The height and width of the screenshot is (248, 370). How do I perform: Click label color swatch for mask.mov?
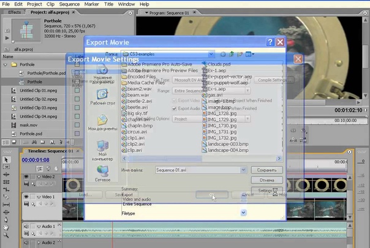tap(77, 125)
